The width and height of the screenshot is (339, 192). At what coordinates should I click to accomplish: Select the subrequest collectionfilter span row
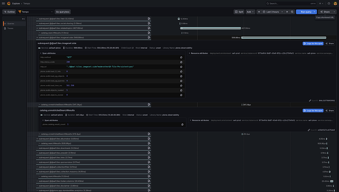click(93, 167)
